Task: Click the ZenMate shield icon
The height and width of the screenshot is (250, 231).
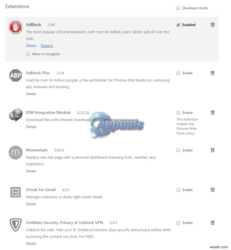Action: click(x=16, y=225)
